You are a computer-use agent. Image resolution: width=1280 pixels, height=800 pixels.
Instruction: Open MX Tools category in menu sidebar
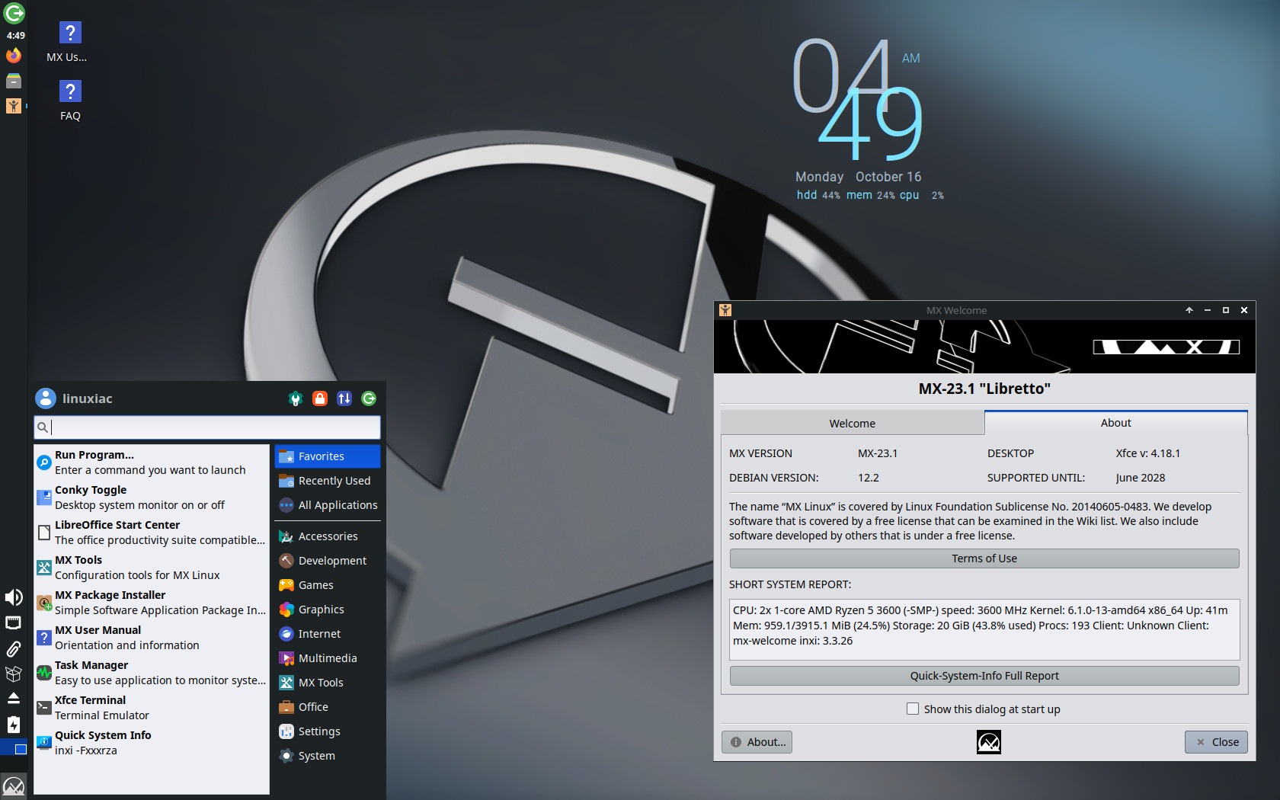coord(328,683)
